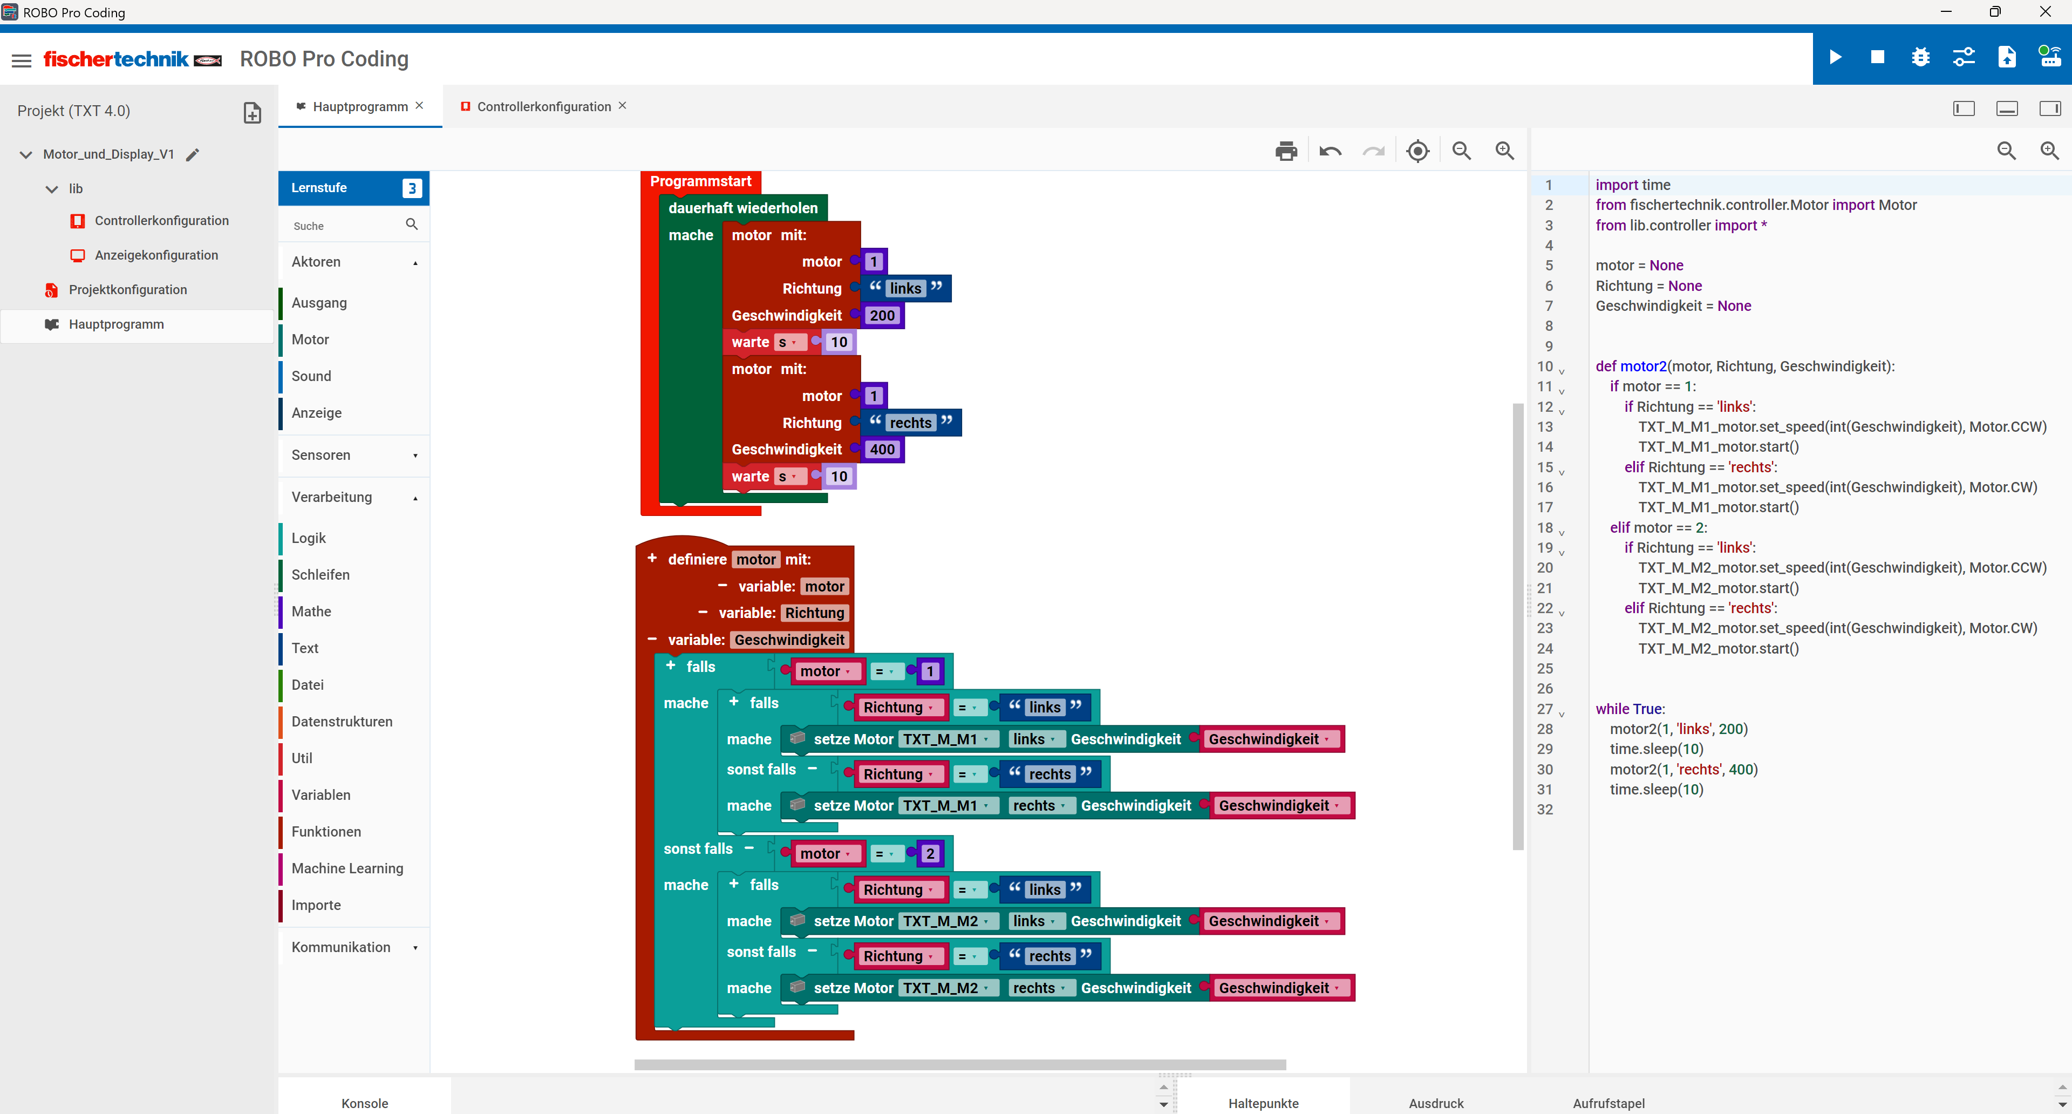The height and width of the screenshot is (1114, 2072).
Task: Change the Lernstufe level
Action: click(x=412, y=188)
